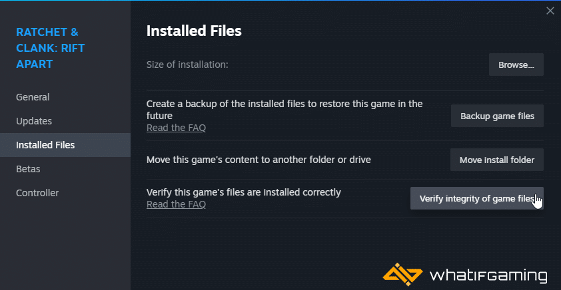The width and height of the screenshot is (561, 290).
Task: Click the Move this game's content text
Action: [x=259, y=160]
